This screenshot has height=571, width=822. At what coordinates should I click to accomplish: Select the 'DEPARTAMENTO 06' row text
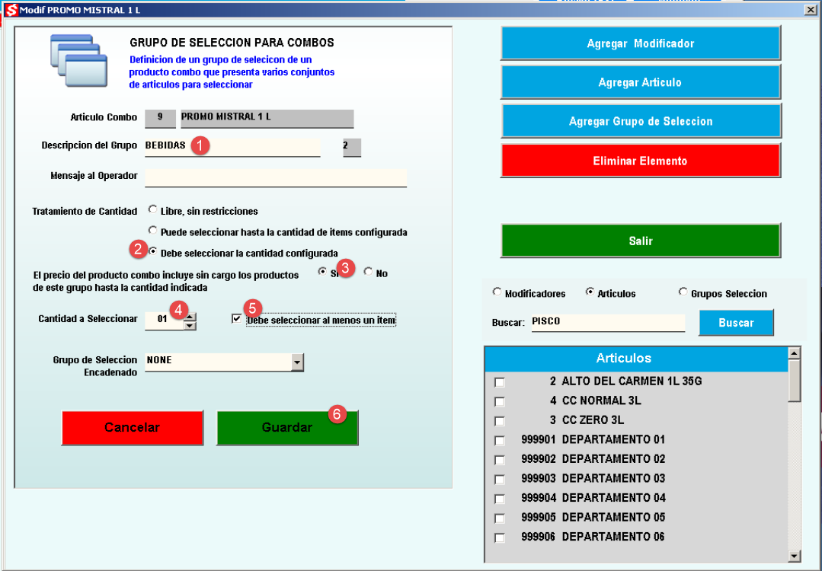pos(613,537)
